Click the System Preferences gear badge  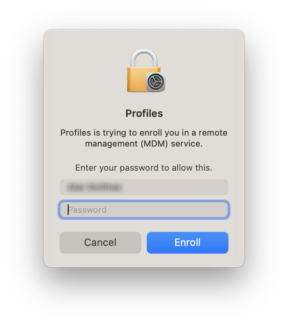[156, 82]
